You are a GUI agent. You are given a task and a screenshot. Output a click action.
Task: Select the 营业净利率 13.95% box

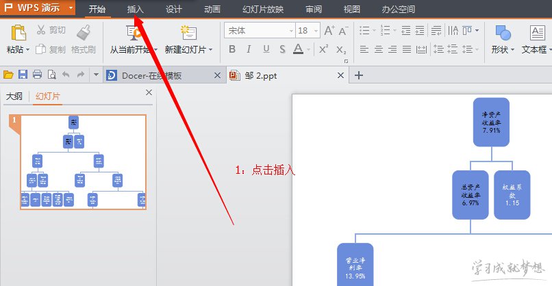355,265
